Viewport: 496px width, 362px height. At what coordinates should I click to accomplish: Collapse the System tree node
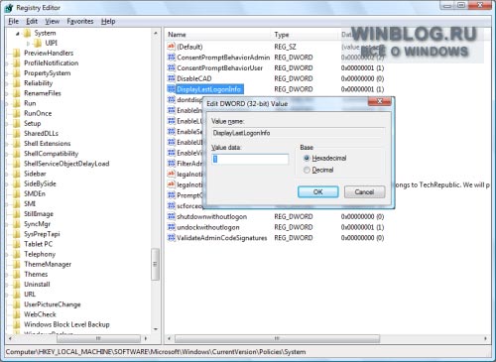click(18, 33)
